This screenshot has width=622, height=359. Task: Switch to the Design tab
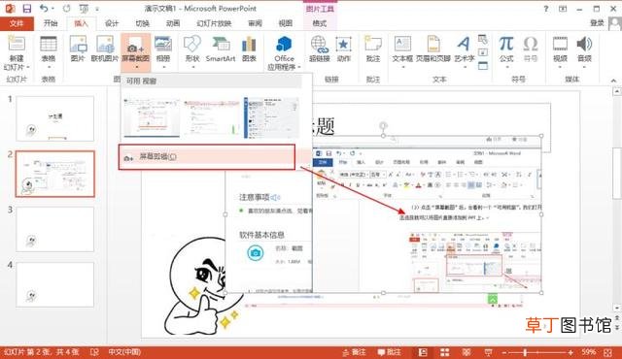112,23
